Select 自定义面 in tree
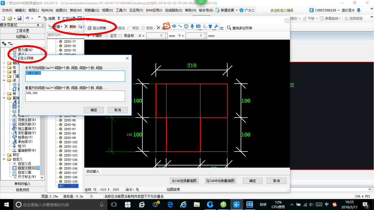374x210 pixels. 22,172
